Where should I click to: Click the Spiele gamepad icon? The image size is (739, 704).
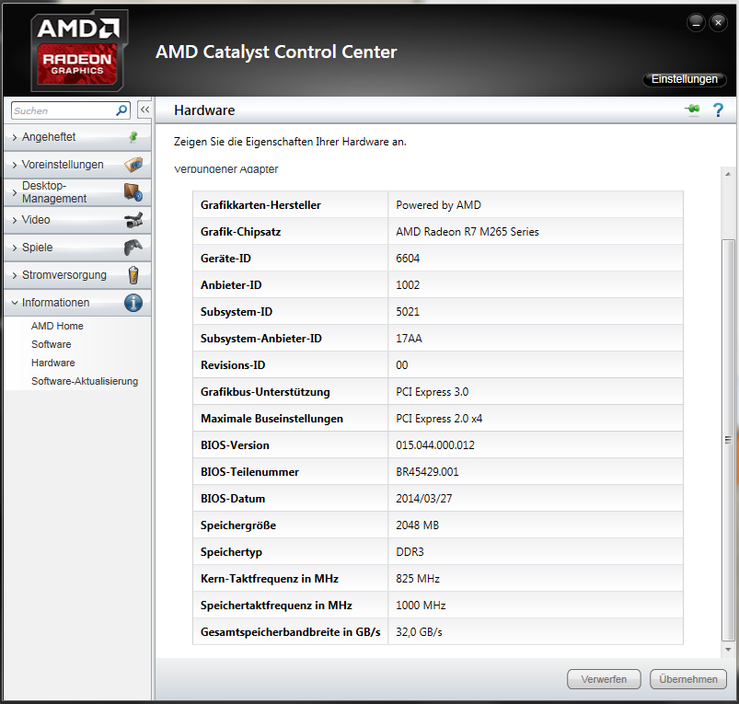133,248
